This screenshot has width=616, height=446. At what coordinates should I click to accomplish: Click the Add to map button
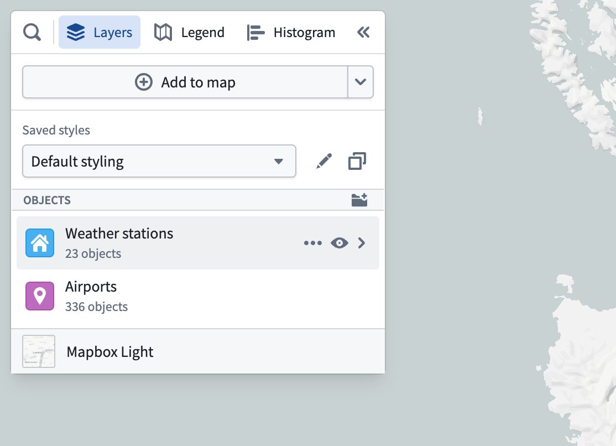tap(185, 82)
